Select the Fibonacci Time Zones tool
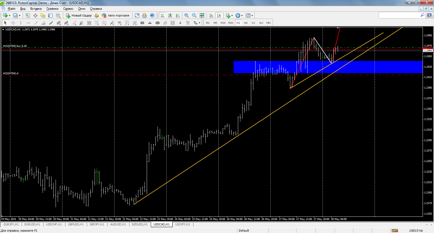This screenshot has width=434, height=233. 104,23
